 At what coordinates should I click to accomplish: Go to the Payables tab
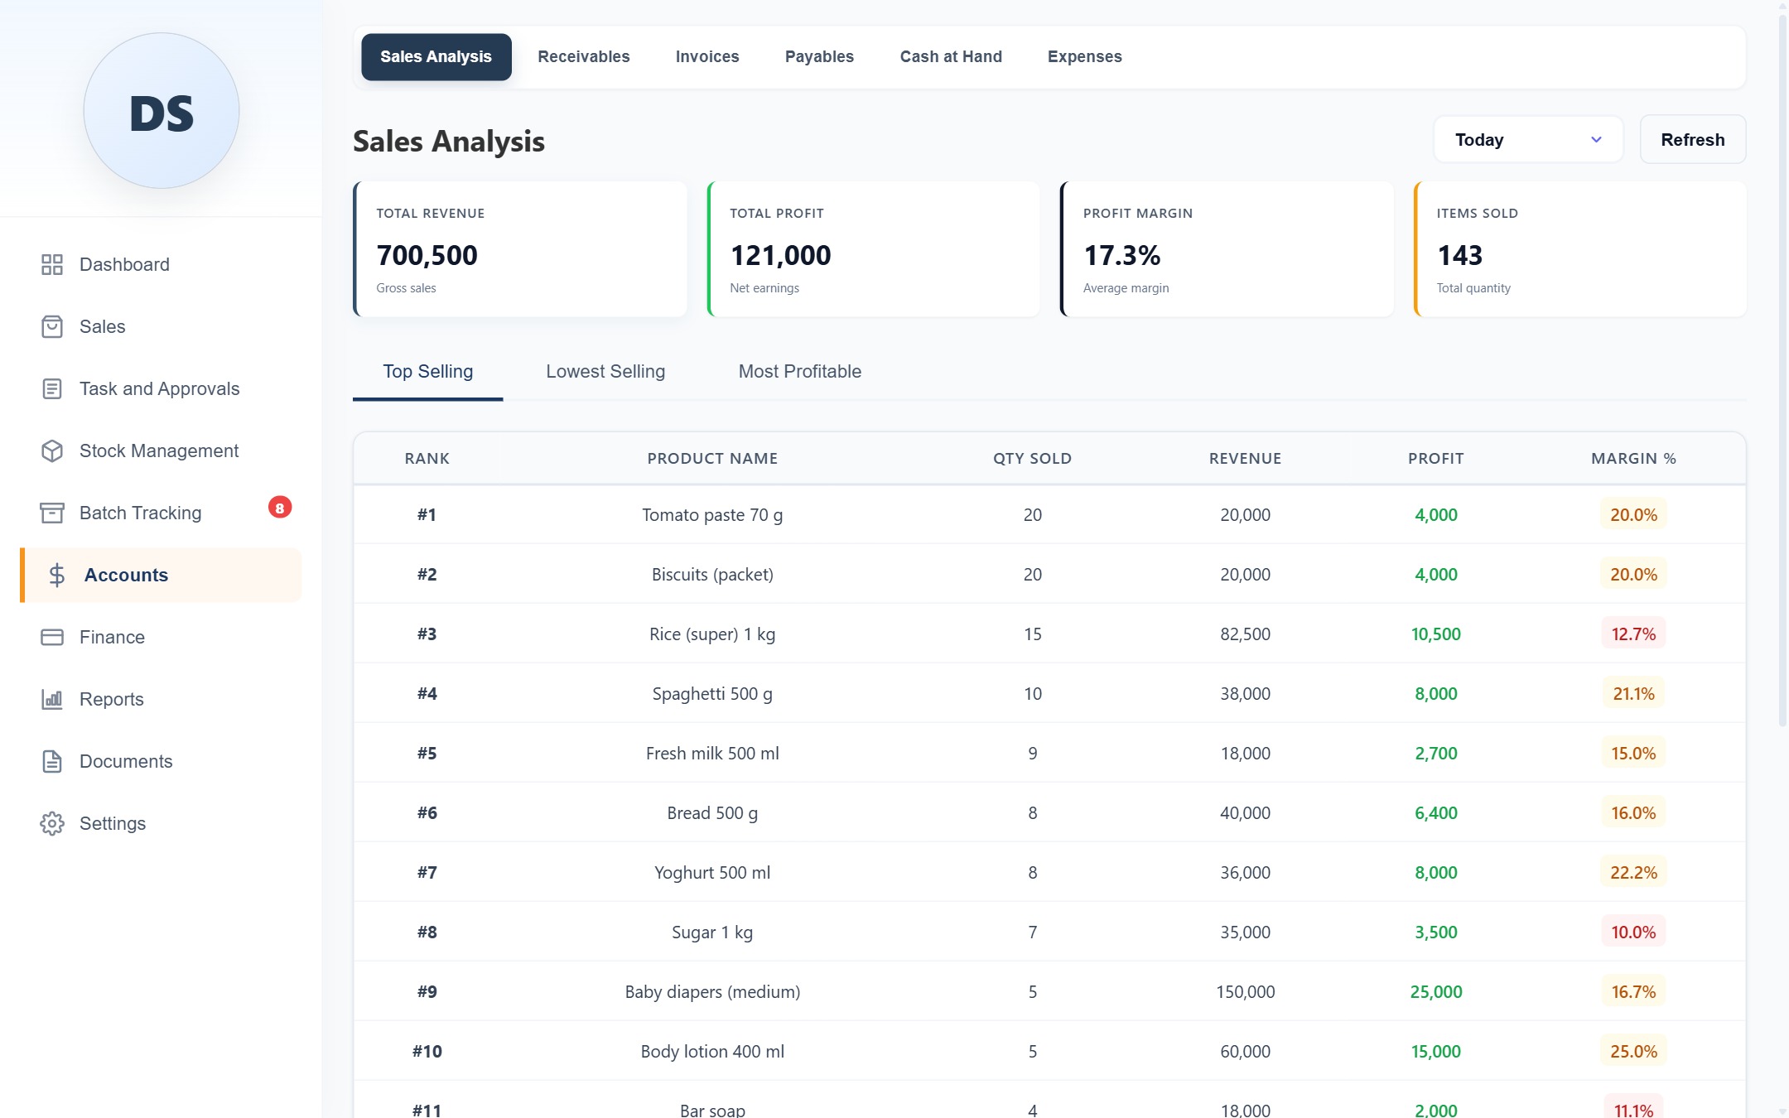coord(819,56)
